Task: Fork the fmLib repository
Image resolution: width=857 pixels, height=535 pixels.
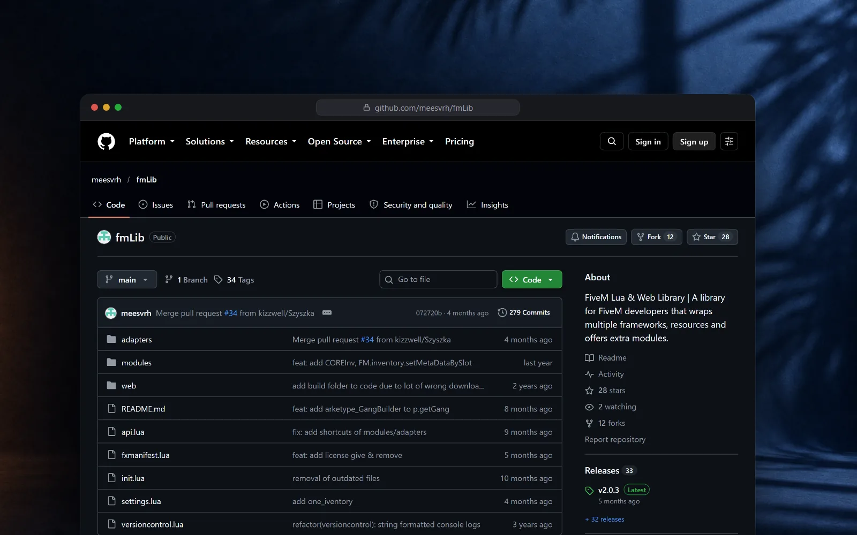Action: tap(656, 237)
